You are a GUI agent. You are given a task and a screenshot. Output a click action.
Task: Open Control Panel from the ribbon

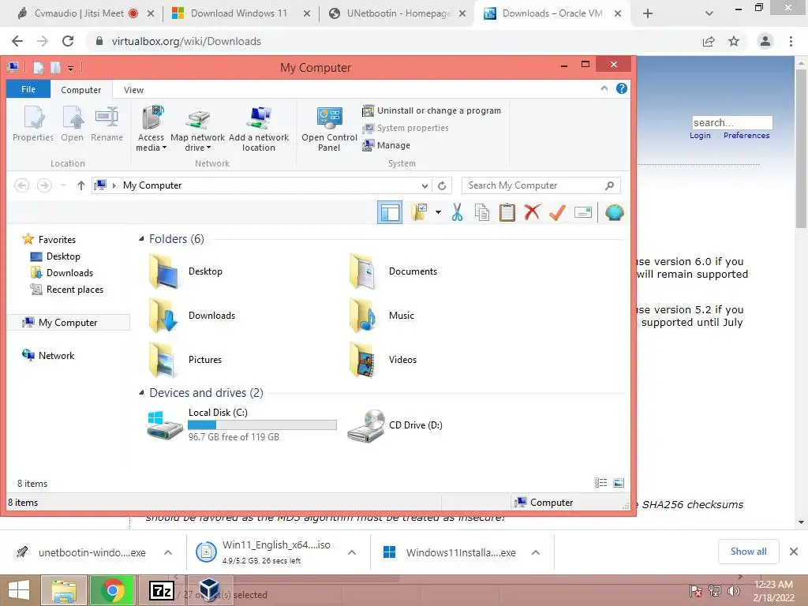click(x=329, y=129)
